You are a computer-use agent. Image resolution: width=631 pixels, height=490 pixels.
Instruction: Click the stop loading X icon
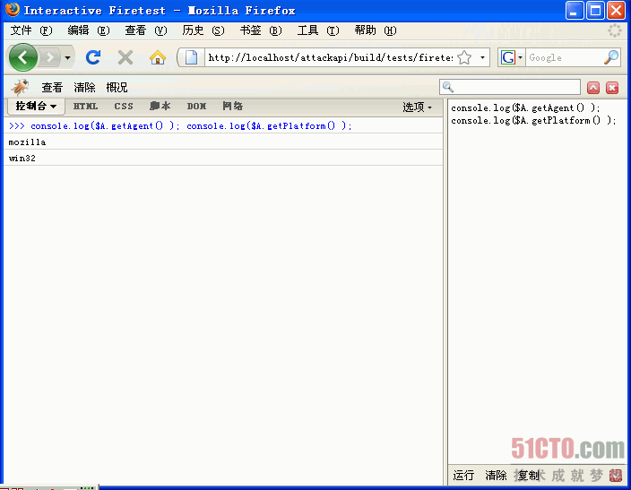tap(125, 57)
